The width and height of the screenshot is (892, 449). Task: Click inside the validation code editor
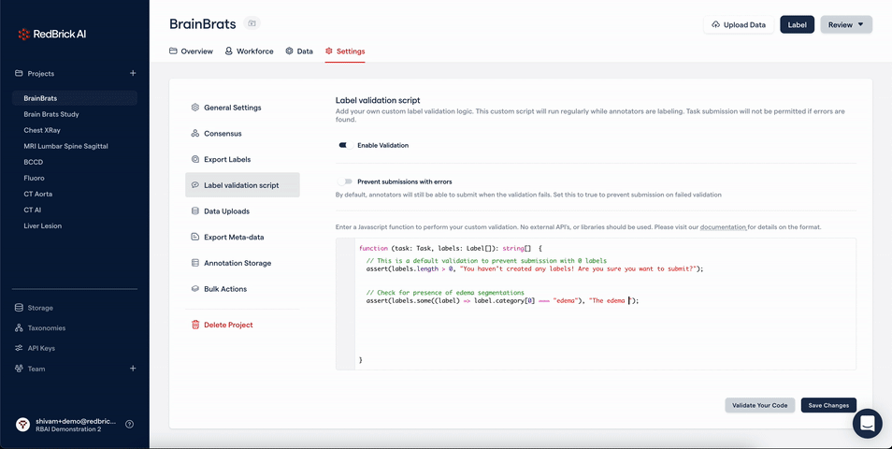click(x=596, y=304)
